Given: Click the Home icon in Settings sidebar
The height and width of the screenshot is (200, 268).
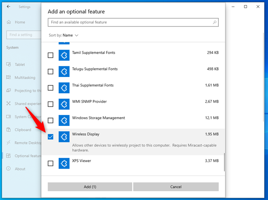Looking at the screenshot, I should [x=9, y=22].
